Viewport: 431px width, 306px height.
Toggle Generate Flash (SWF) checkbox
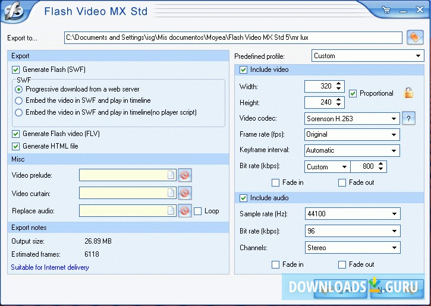[15, 70]
